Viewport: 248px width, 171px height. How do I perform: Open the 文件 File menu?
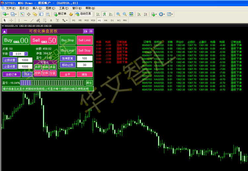click(11, 8)
